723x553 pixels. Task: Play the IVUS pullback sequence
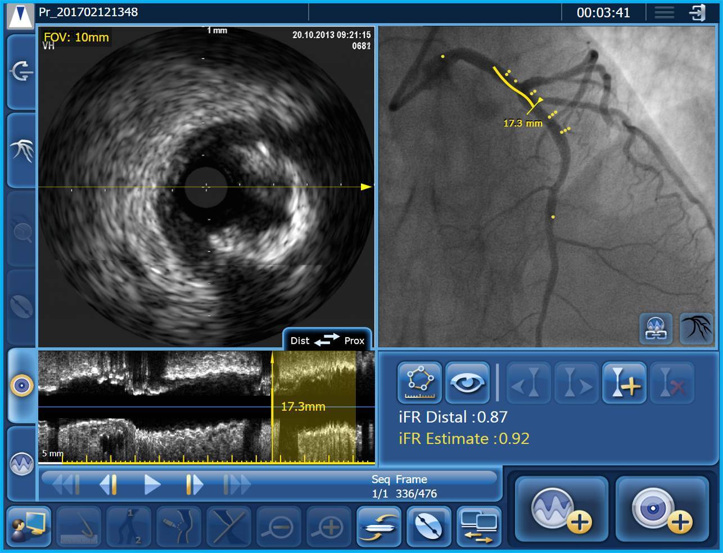[152, 484]
